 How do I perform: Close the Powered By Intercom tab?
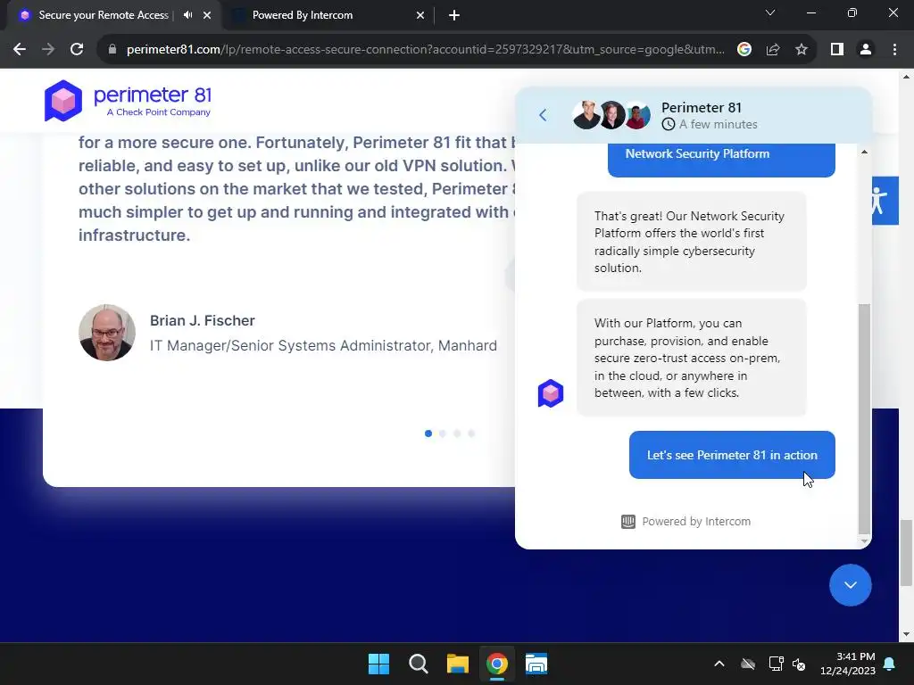click(420, 15)
